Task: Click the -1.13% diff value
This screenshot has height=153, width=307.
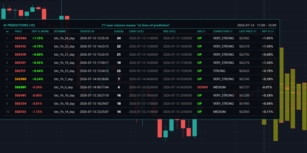Action: point(37,112)
